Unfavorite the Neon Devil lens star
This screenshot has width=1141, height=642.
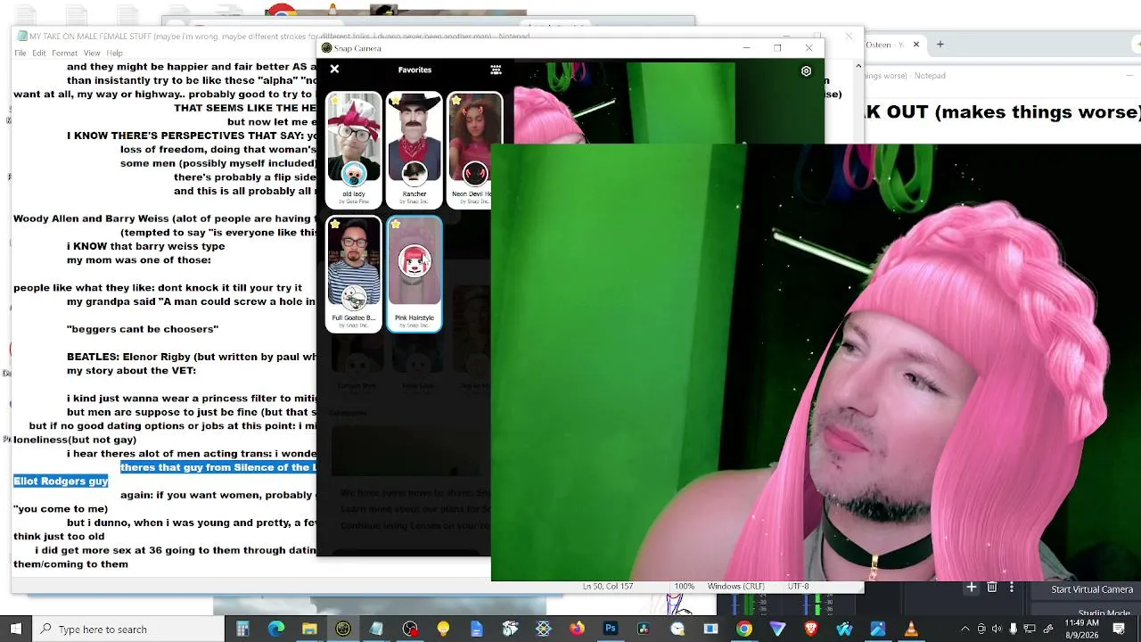coord(456,101)
